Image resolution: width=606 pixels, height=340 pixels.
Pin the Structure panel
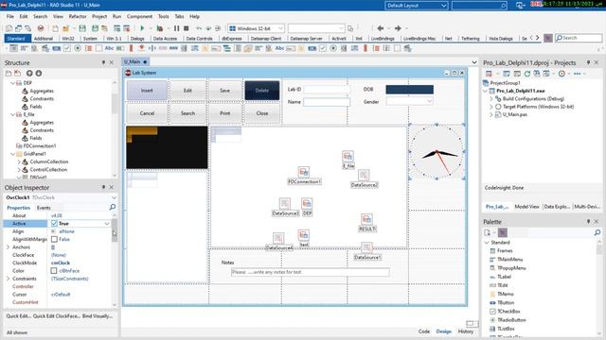click(103, 62)
